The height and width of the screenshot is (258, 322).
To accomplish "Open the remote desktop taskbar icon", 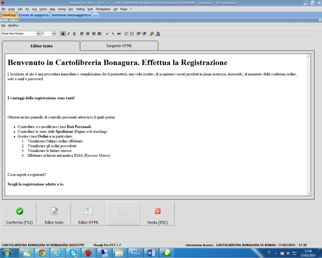I will (104, 253).
